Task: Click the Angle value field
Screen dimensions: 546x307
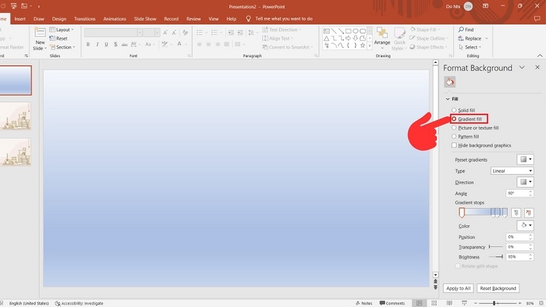Action: (x=517, y=193)
